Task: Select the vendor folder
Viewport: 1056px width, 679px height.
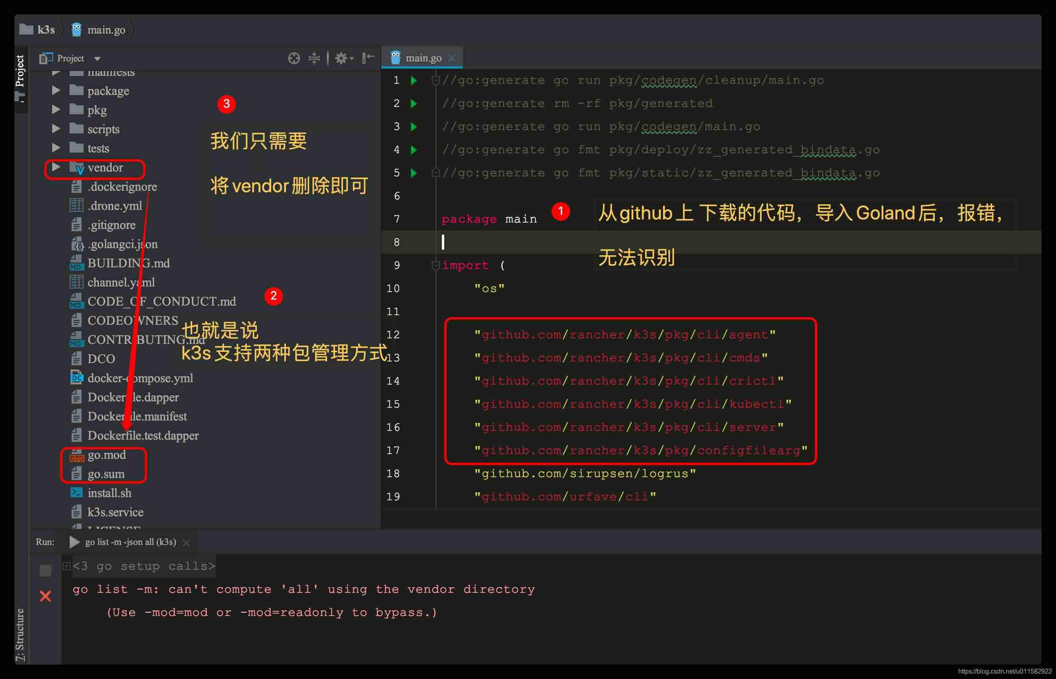Action: coord(105,168)
